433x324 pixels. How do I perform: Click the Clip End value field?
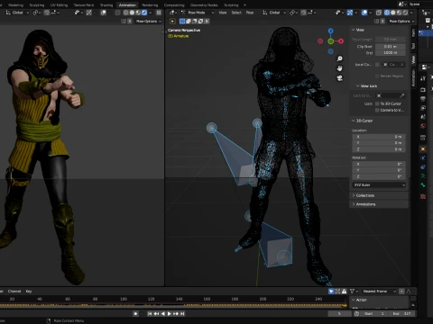(x=390, y=52)
